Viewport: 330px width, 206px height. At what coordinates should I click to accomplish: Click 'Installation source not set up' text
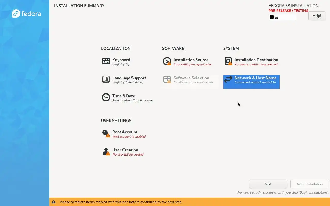[x=193, y=82]
